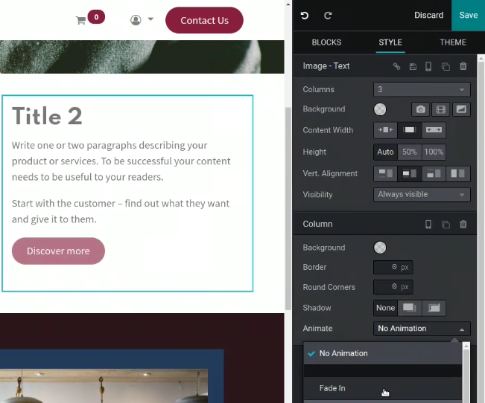Toggle mobile visibility for the Column
The image size is (485, 403).
coord(428,225)
